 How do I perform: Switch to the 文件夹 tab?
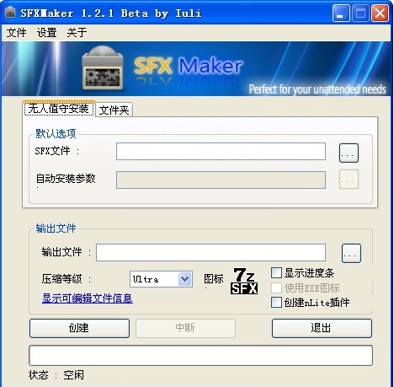click(x=114, y=110)
